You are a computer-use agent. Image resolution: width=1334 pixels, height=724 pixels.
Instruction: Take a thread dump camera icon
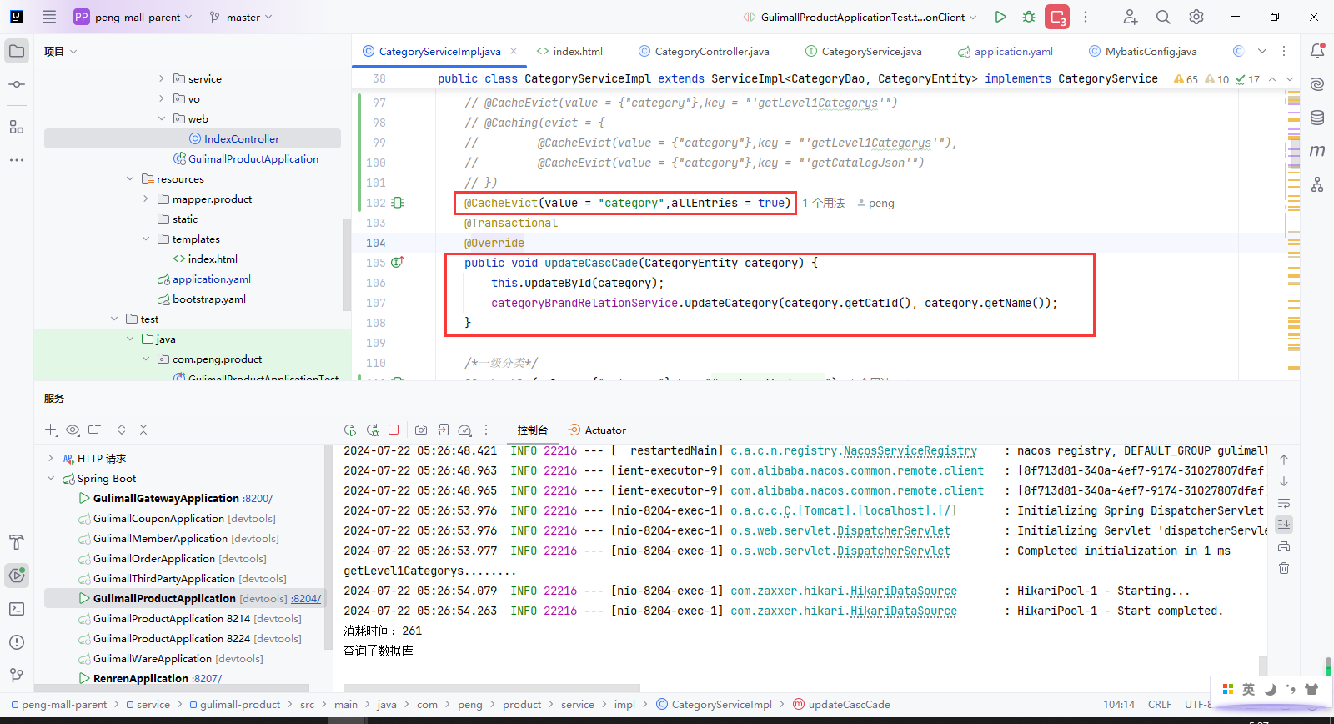click(x=421, y=430)
